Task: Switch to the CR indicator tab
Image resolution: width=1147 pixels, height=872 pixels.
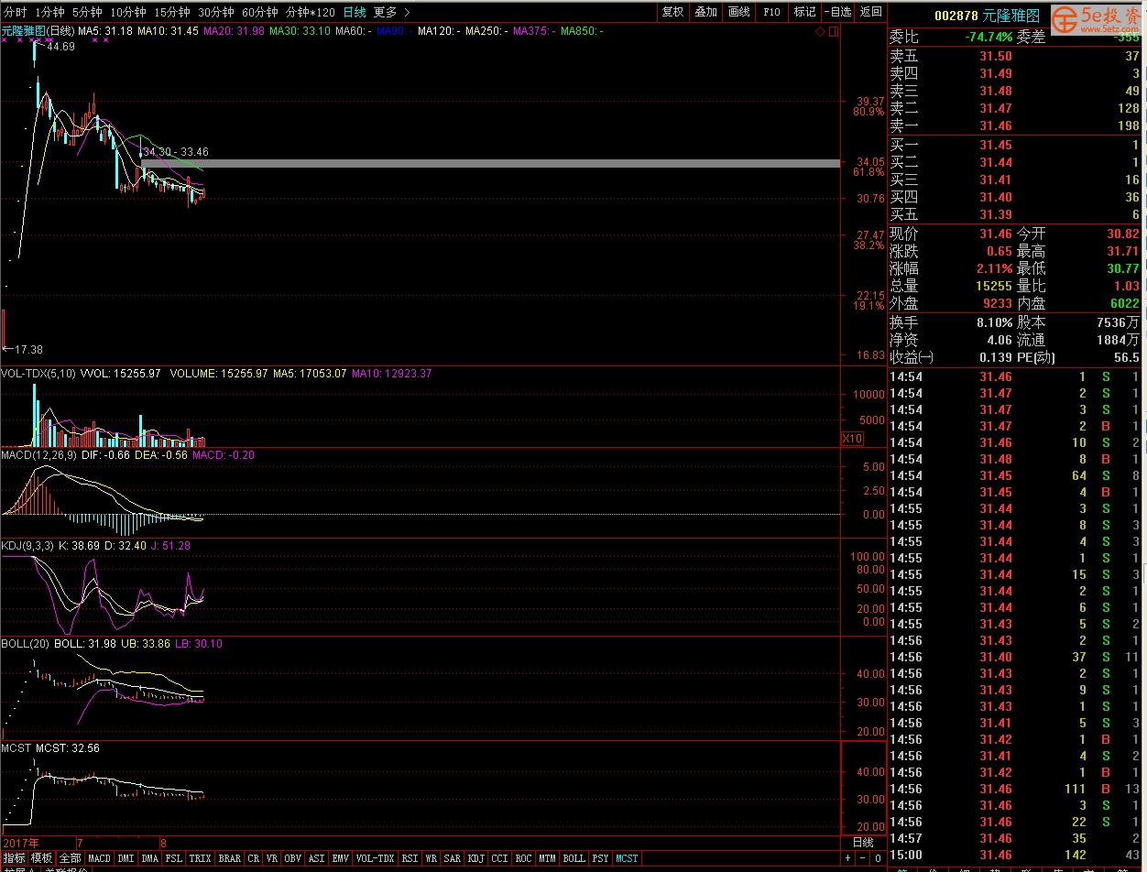Action: [x=254, y=858]
